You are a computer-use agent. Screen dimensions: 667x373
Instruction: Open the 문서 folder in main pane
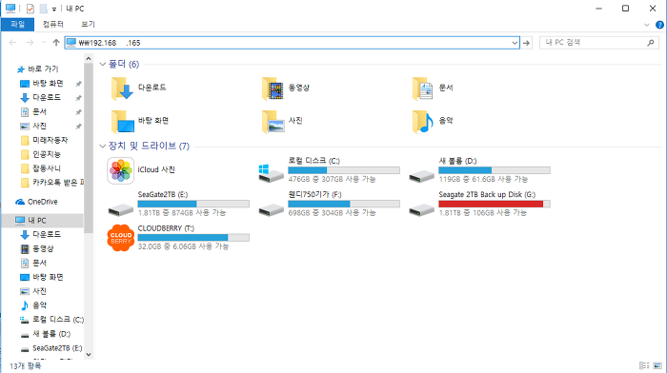click(x=433, y=88)
